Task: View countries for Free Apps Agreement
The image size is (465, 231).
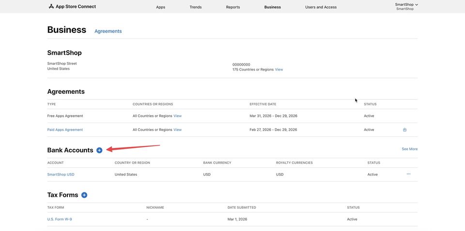Action: pyautogui.click(x=177, y=116)
